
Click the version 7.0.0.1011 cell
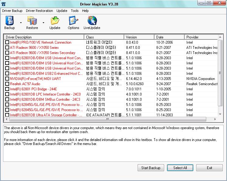(134, 89)
